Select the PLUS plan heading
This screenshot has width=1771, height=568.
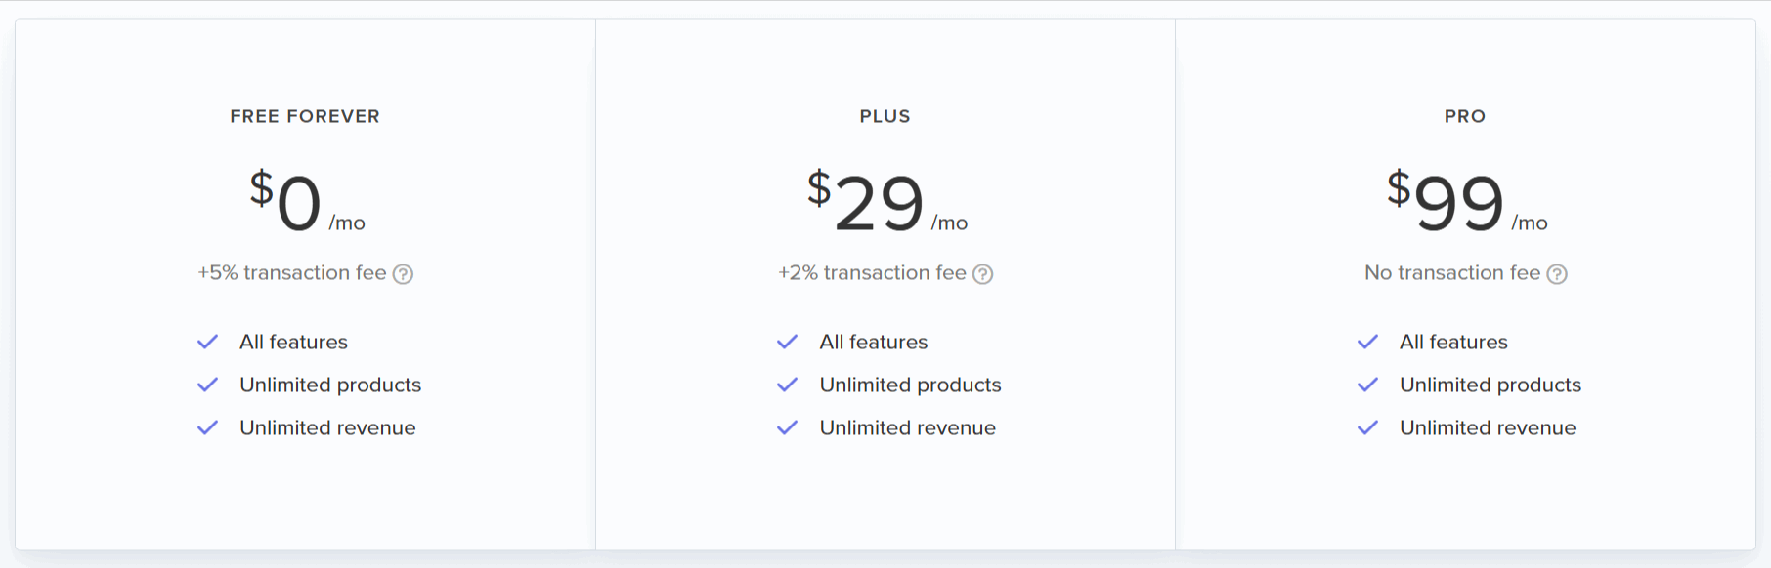(x=885, y=116)
